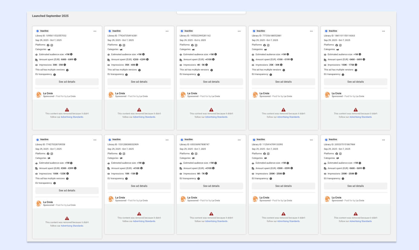This screenshot has height=250, width=419.
Task: Open ellipsis menu for ad 1125414709133395
Action: pos(311,140)
